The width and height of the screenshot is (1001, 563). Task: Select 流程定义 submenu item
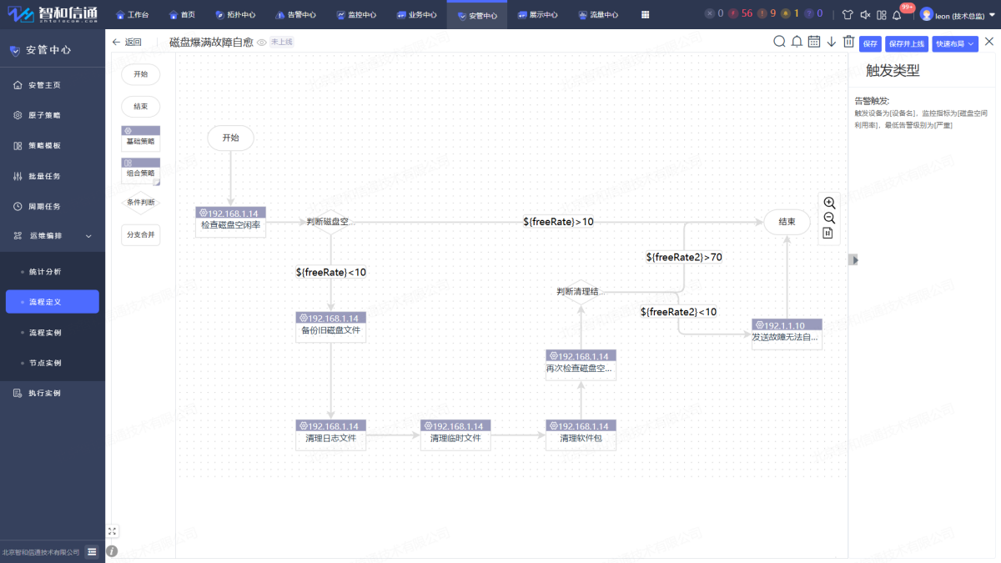tap(53, 302)
